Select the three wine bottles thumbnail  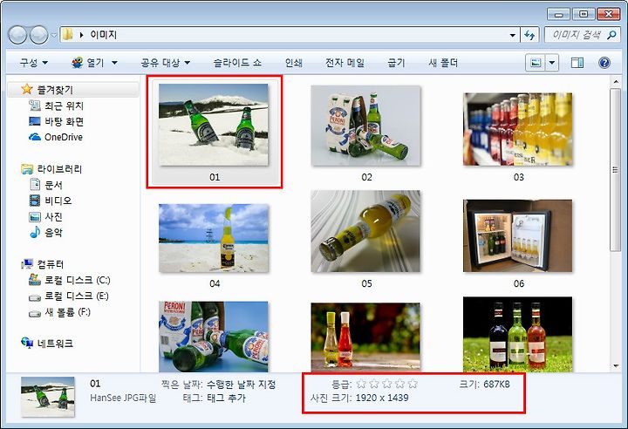518,335
